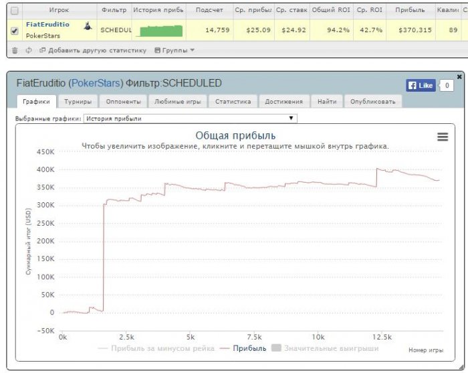Screen dimensions: 468x373
Task: Click the PokerStars link in panel title
Action: tap(96, 83)
